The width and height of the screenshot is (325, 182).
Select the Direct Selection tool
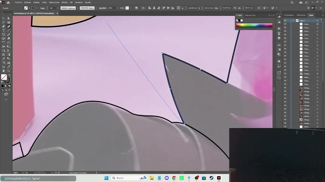9,18
